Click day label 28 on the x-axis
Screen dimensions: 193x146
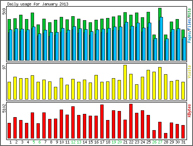tap(166, 142)
